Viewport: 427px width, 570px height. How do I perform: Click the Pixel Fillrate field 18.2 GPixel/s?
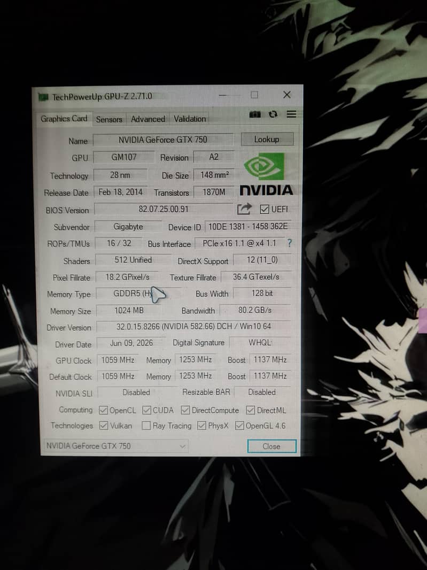point(127,278)
